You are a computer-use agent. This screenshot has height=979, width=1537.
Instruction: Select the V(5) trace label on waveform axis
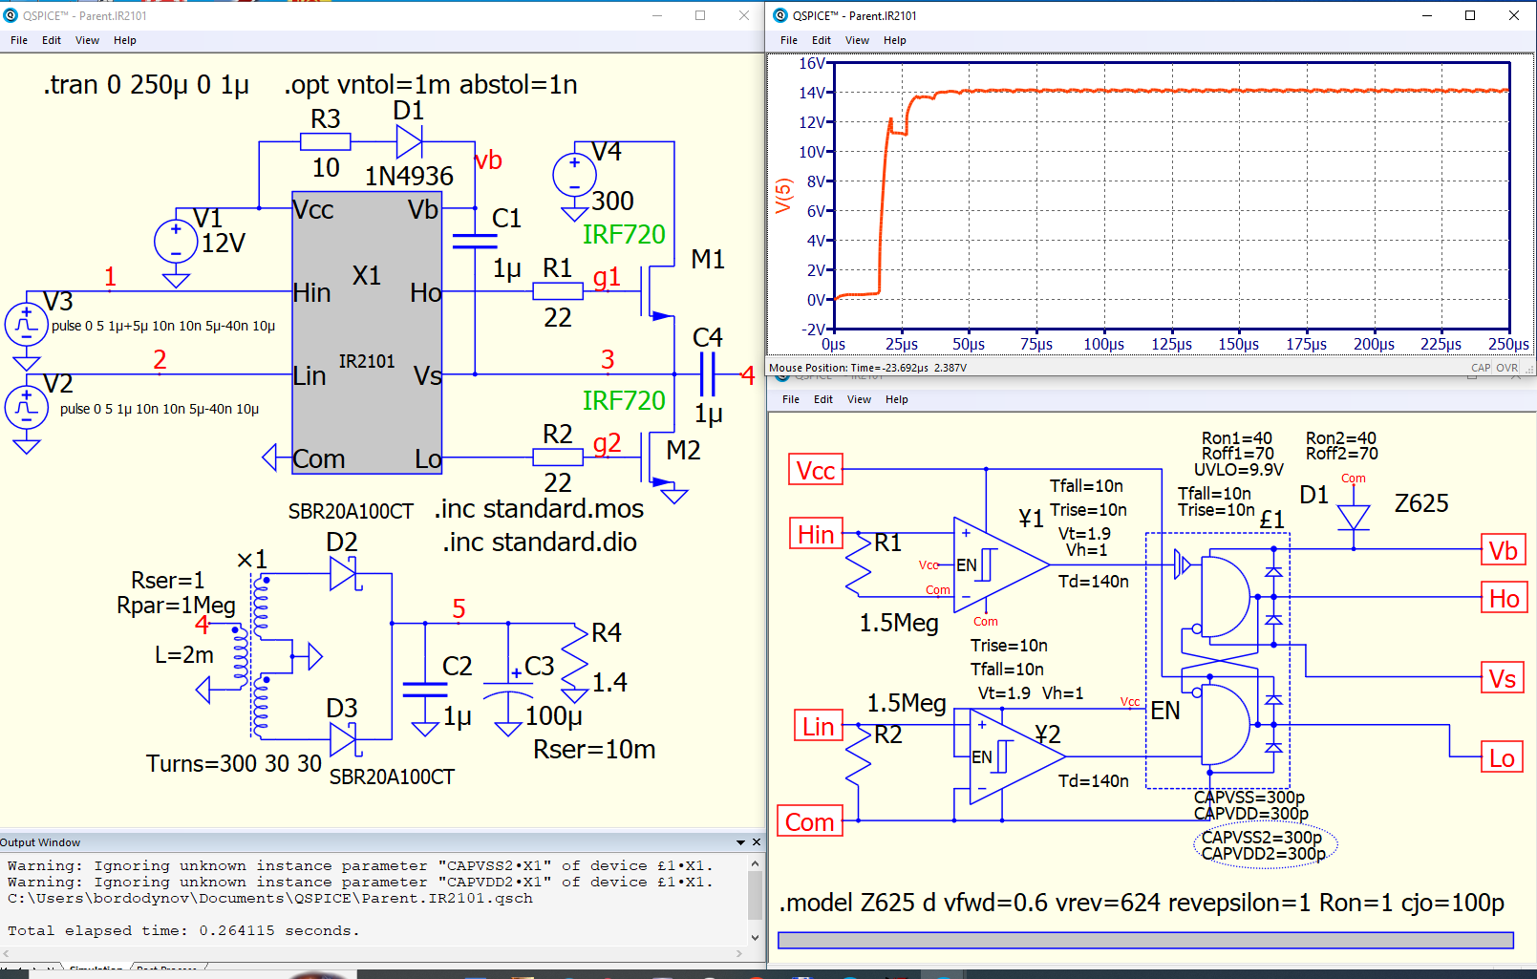click(783, 196)
